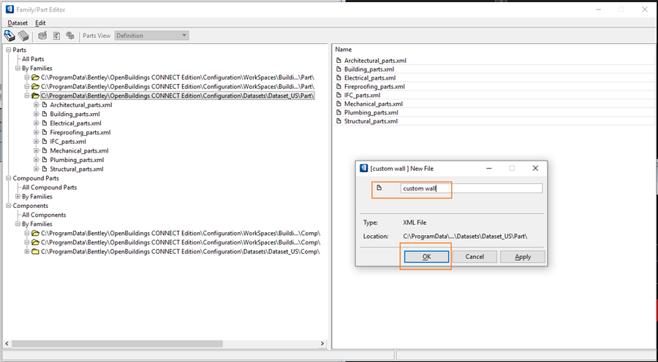Minimize the New File dialog
The width and height of the screenshot is (658, 362).
(489, 169)
